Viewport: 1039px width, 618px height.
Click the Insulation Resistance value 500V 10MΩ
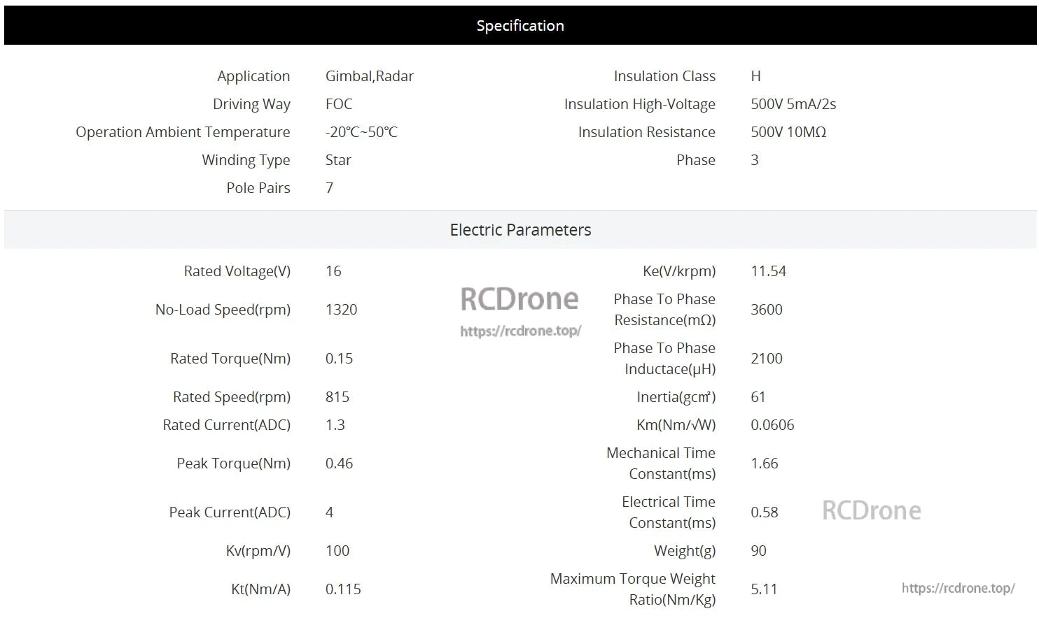(x=788, y=132)
